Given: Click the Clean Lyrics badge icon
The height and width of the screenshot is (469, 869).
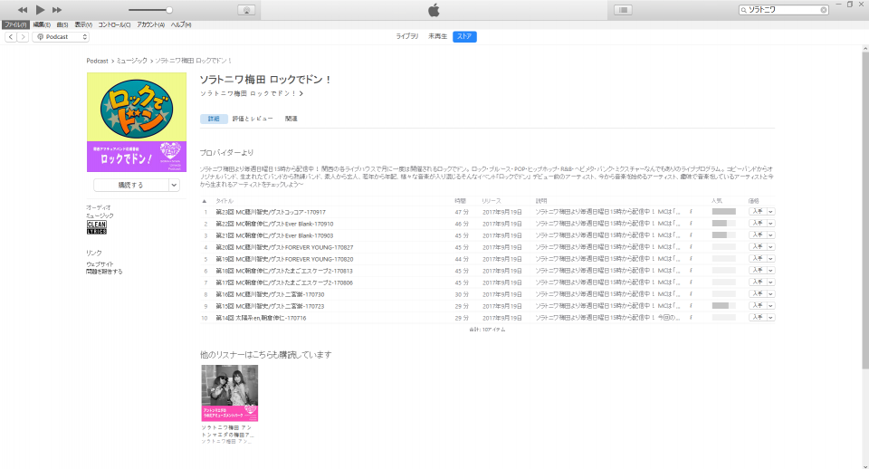Looking at the screenshot, I should click(97, 226).
